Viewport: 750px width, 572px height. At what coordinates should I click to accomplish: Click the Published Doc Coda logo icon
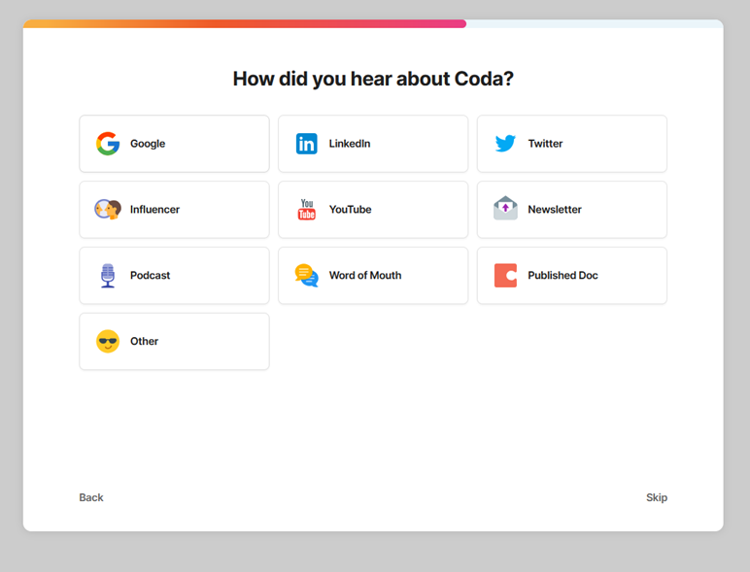505,276
